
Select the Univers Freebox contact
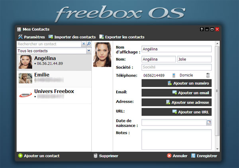tap(54, 94)
